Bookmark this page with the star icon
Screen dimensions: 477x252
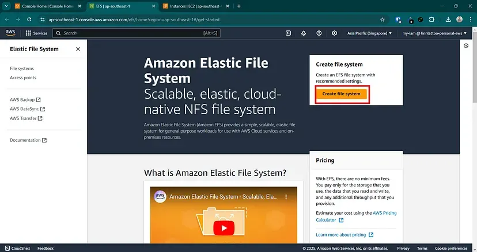click(x=383, y=20)
